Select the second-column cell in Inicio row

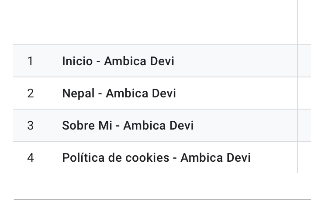tap(304, 61)
